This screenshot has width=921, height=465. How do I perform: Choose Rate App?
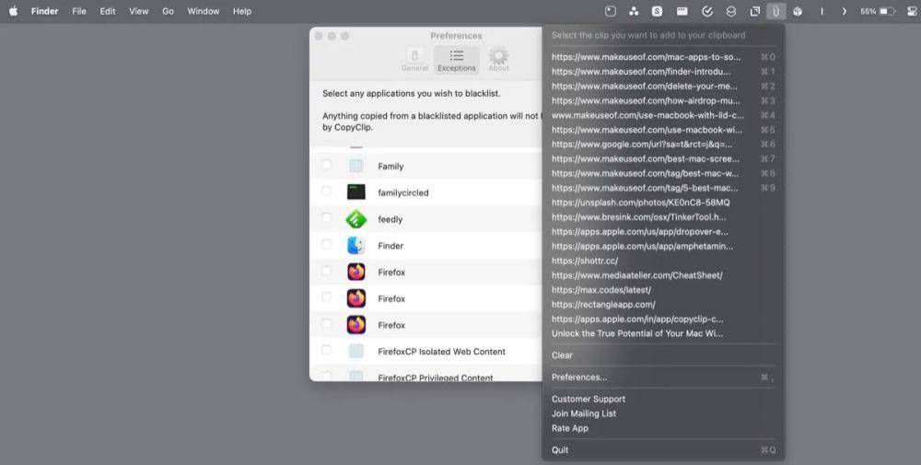pyautogui.click(x=663, y=428)
